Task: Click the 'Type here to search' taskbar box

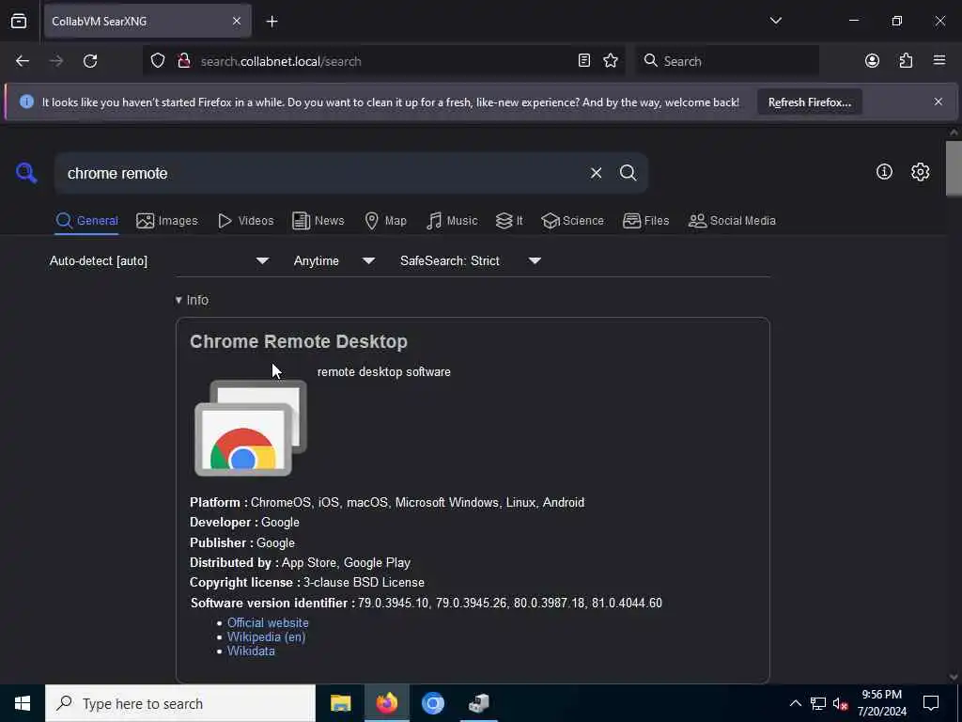Action: 180,703
